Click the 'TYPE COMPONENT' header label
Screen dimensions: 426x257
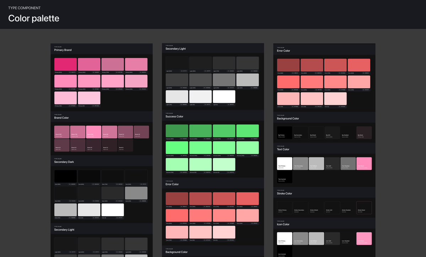(x=25, y=8)
